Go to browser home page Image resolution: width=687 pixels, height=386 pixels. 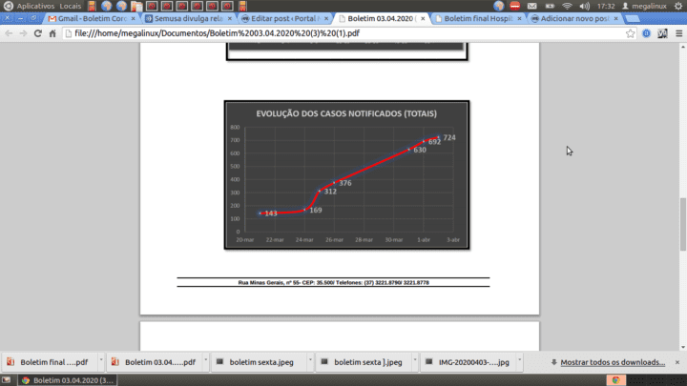52,33
